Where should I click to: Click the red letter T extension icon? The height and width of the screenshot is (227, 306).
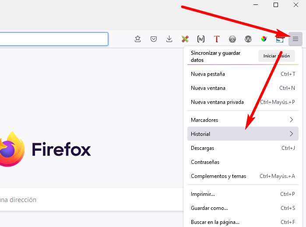(216, 39)
